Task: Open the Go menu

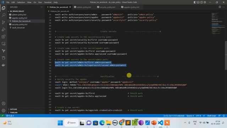Action: click(35, 2)
